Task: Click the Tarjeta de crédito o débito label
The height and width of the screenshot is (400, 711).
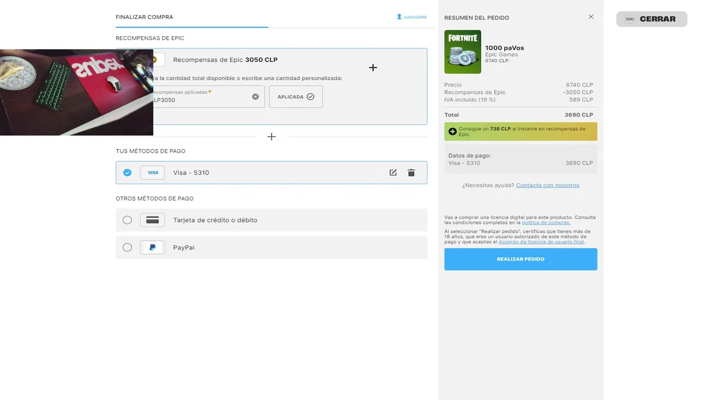Action: [x=215, y=220]
